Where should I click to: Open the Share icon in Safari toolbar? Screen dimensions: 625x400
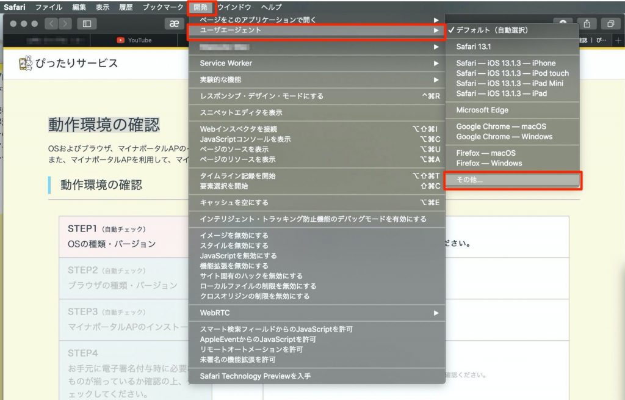tap(587, 24)
